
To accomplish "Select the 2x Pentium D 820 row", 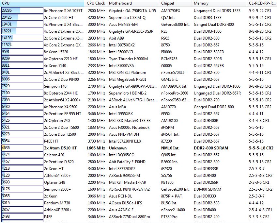I will click(138, 162).
